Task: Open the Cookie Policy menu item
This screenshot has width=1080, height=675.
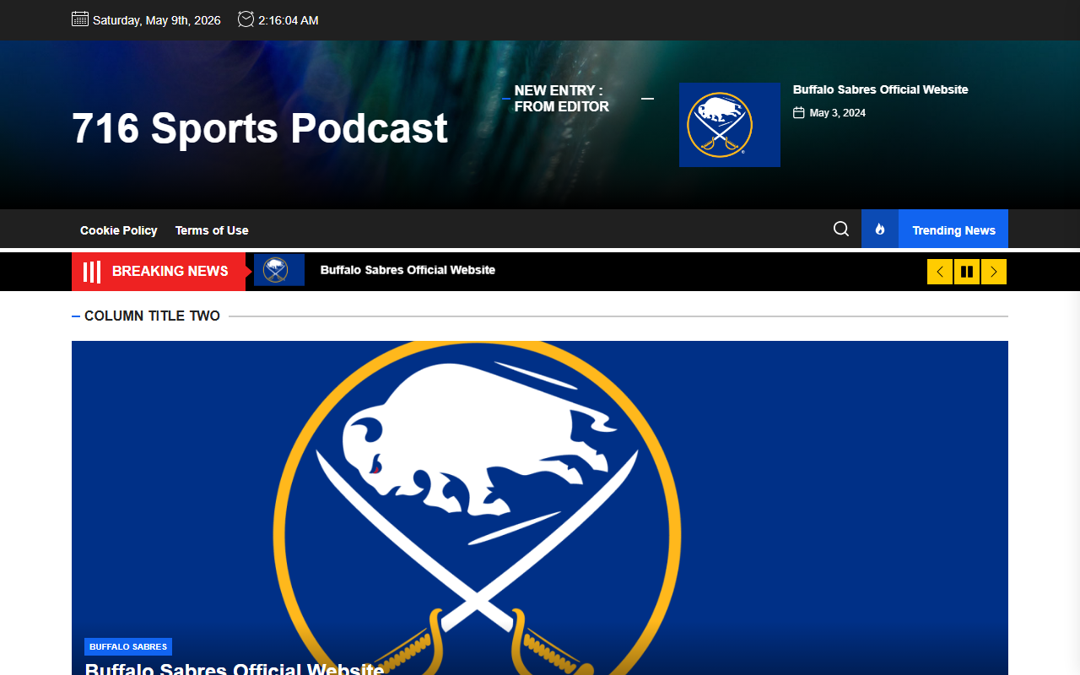Action: pyautogui.click(x=119, y=230)
